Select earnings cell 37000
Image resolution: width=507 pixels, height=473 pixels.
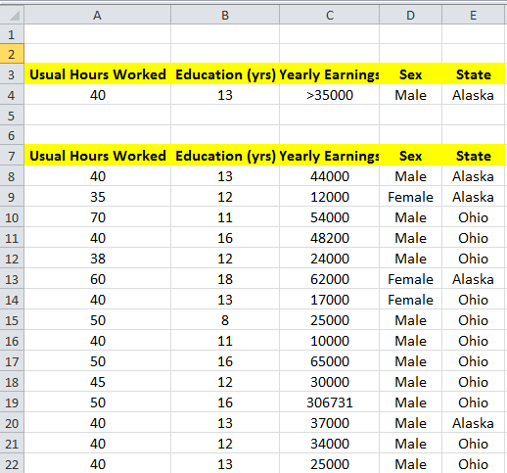tap(330, 423)
